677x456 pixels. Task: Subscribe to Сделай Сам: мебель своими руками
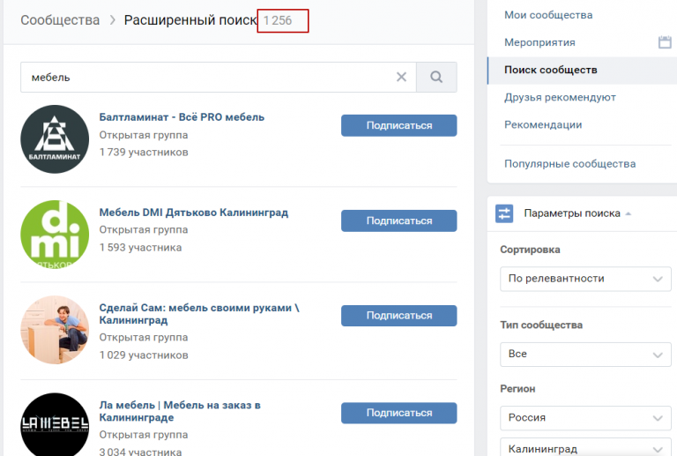[x=399, y=316]
